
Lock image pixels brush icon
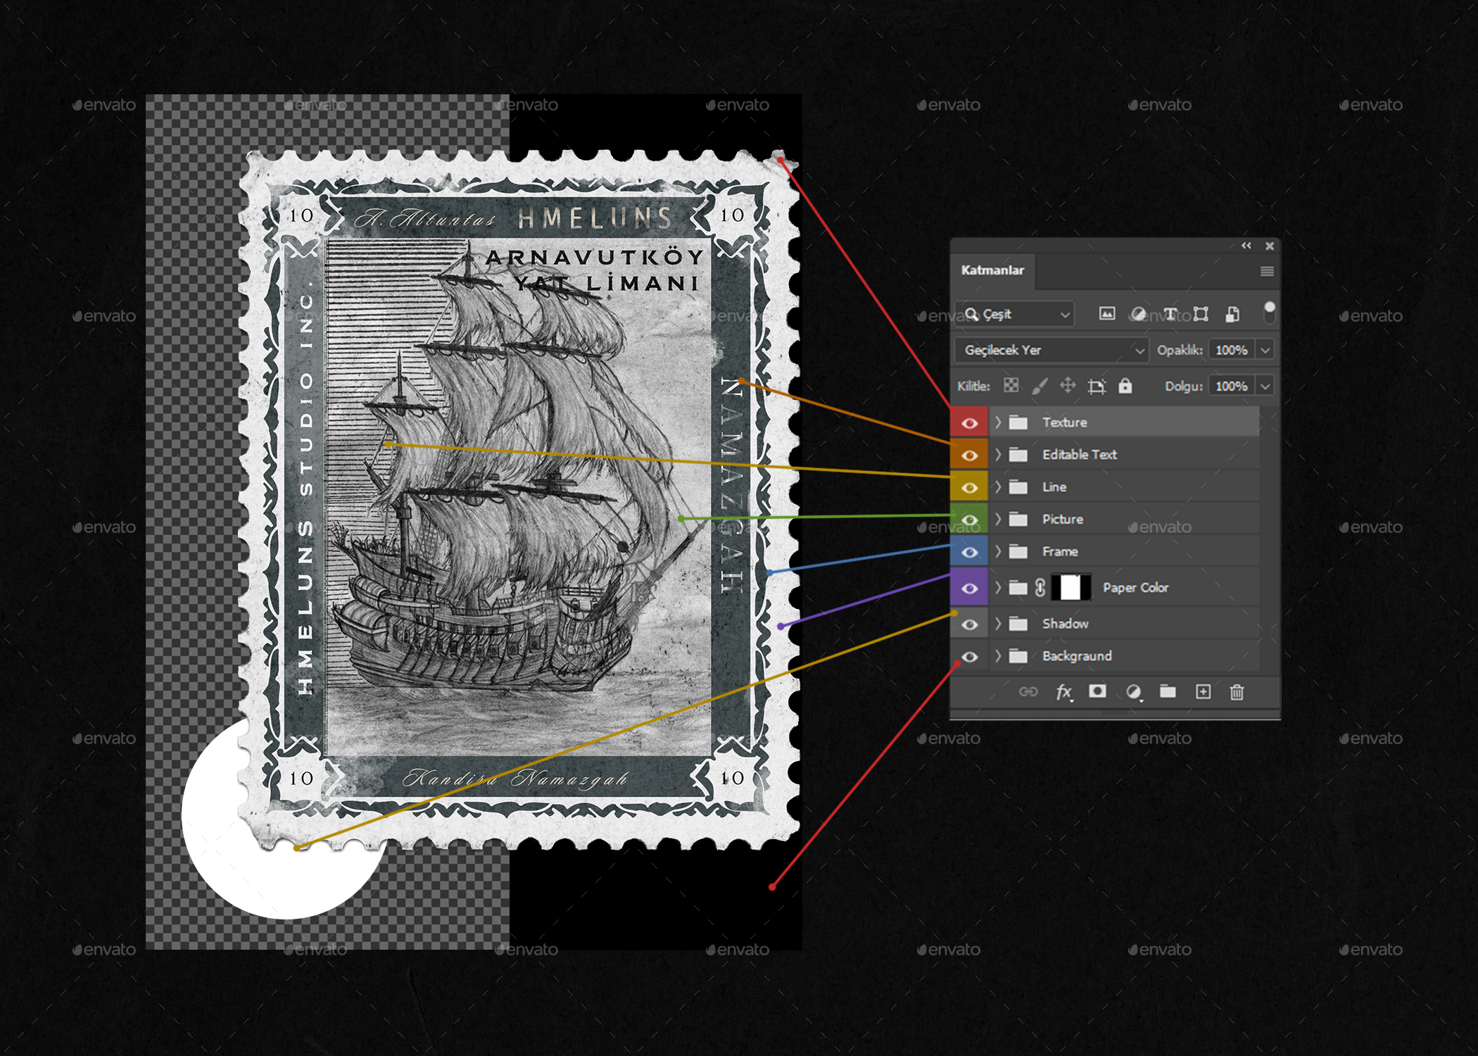coord(1040,385)
